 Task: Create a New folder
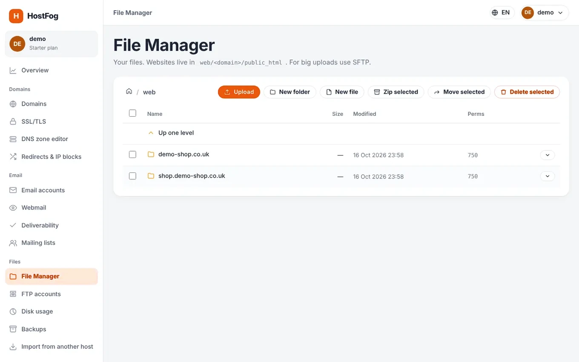point(290,92)
